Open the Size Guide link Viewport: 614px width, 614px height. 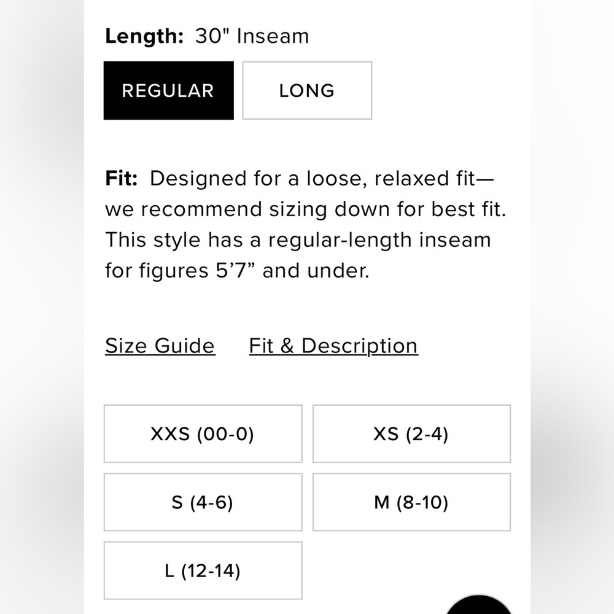(x=160, y=346)
